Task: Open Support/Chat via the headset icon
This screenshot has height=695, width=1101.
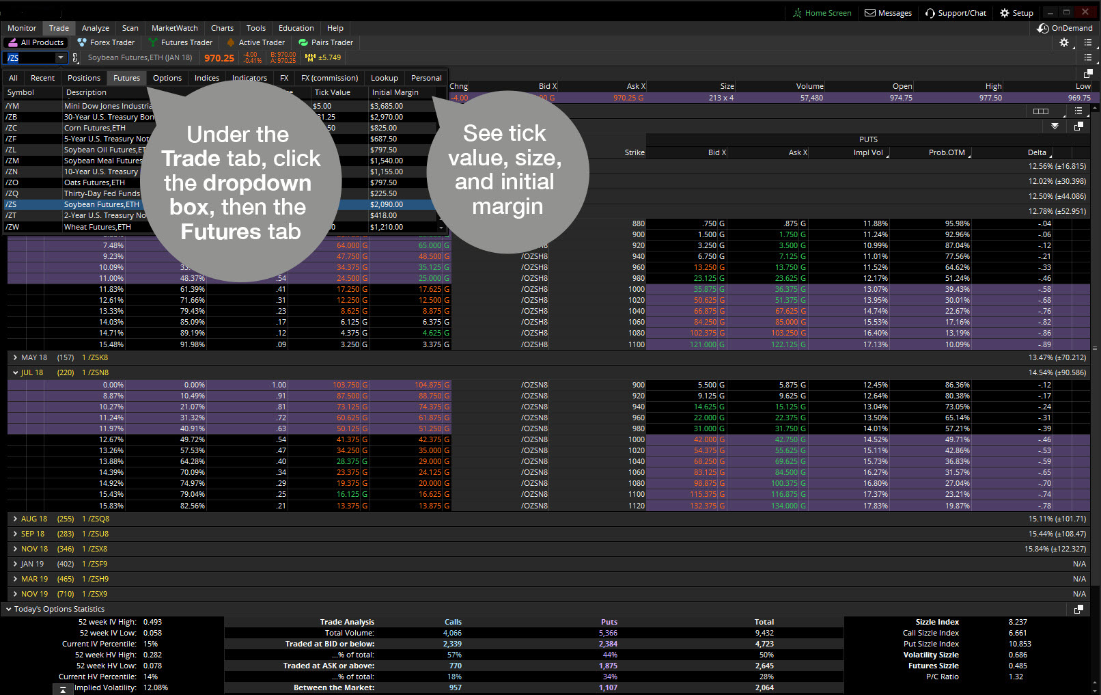Action: coord(930,12)
